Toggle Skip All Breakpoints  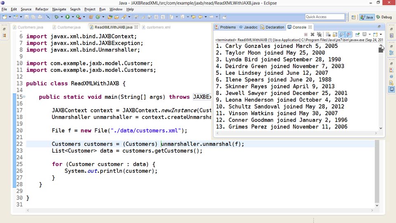[x=48, y=17]
